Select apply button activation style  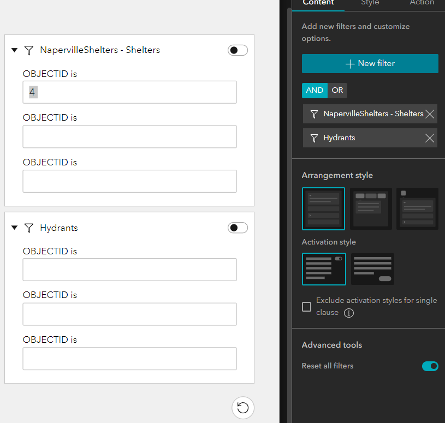372,269
